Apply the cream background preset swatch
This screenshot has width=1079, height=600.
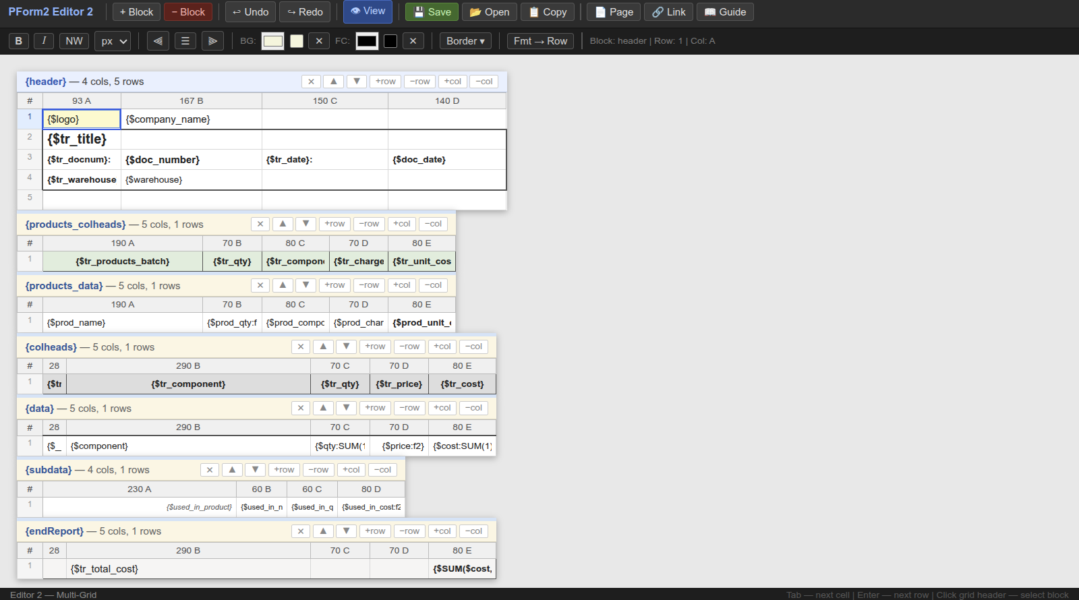[297, 41]
